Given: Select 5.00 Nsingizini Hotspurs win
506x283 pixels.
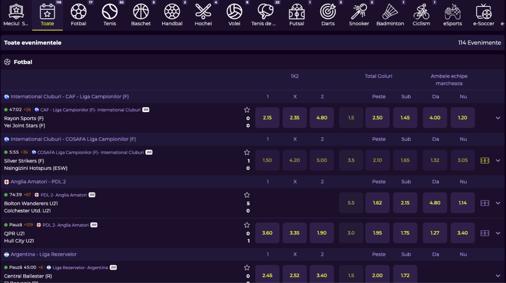Looking at the screenshot, I should tap(322, 161).
